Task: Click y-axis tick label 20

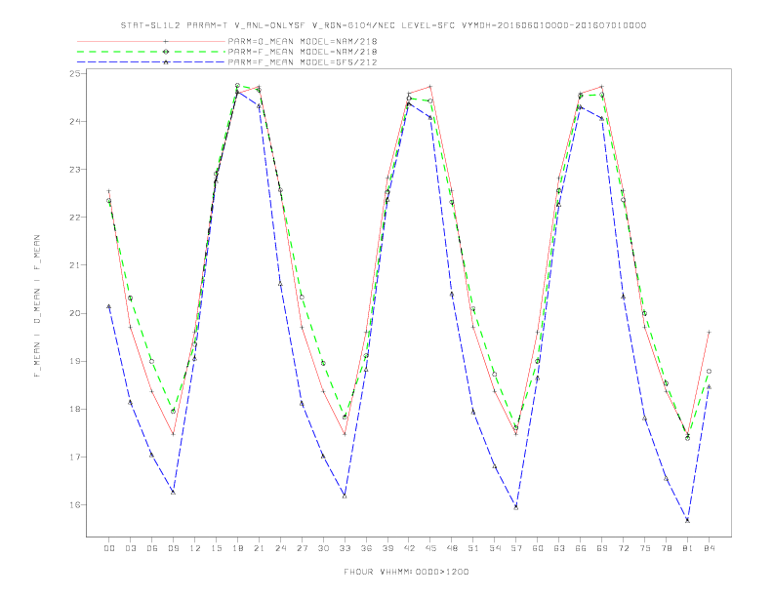Action: [x=75, y=313]
